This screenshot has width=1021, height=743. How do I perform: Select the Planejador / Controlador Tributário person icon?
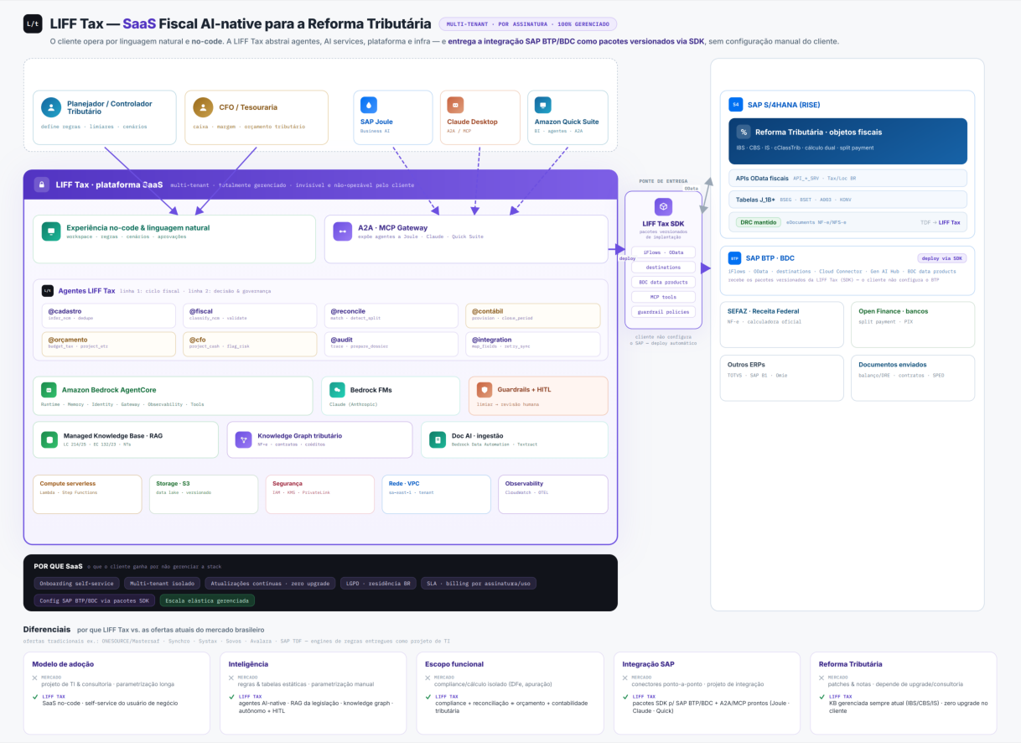coord(51,107)
